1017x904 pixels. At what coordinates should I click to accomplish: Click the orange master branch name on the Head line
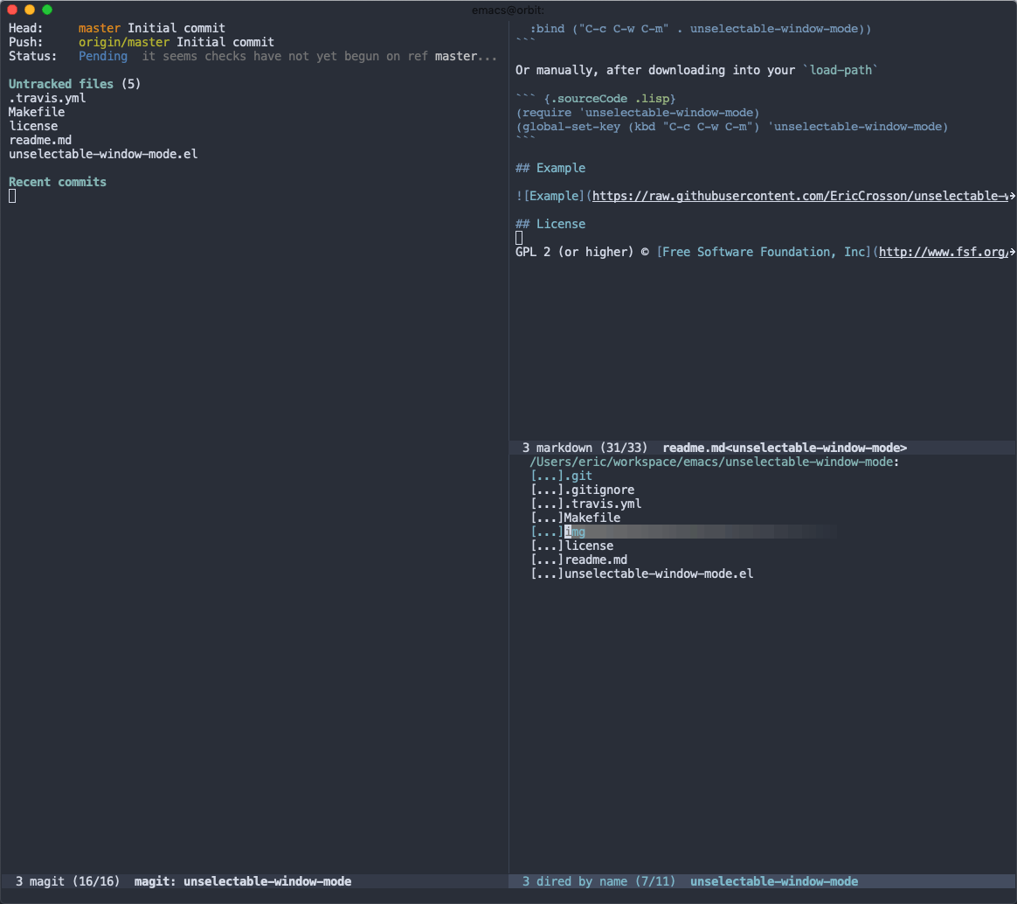point(100,28)
